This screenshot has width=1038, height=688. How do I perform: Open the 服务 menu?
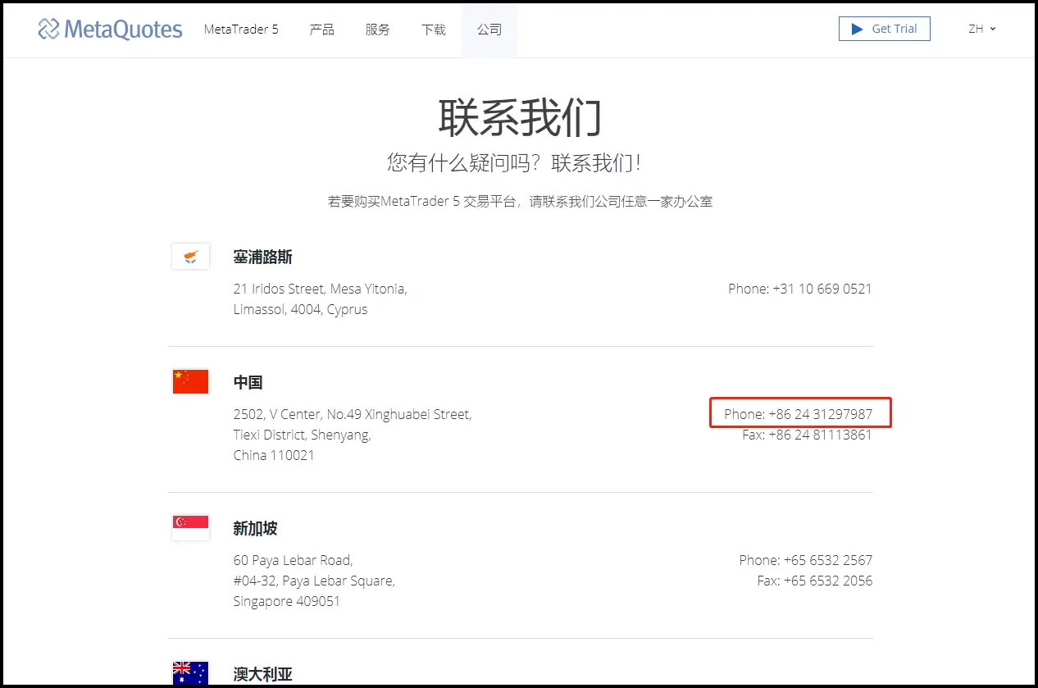(x=378, y=30)
